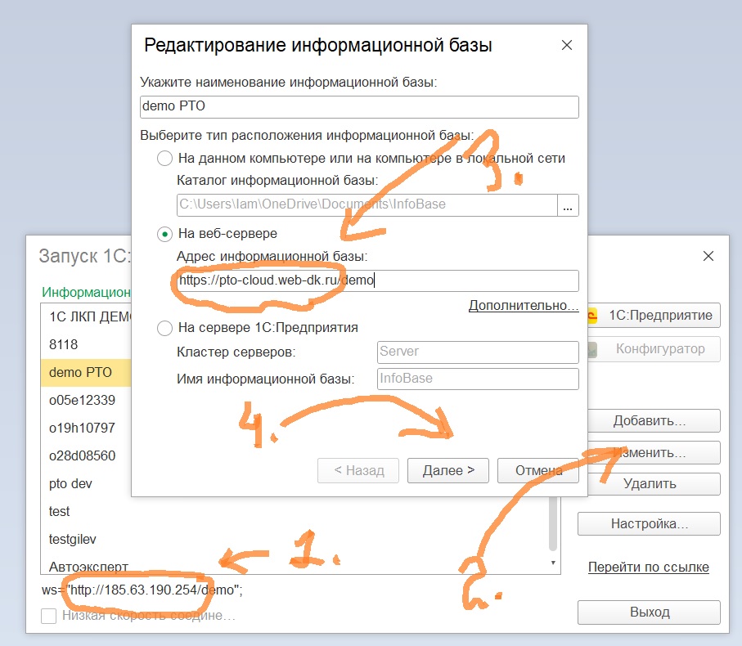Select local computer location radio button
The height and width of the screenshot is (646, 742).
click(164, 158)
